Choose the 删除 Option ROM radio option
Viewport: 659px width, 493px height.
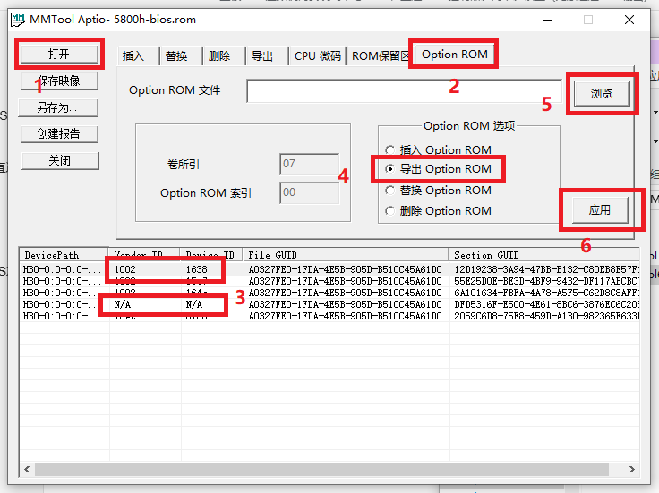click(x=389, y=211)
